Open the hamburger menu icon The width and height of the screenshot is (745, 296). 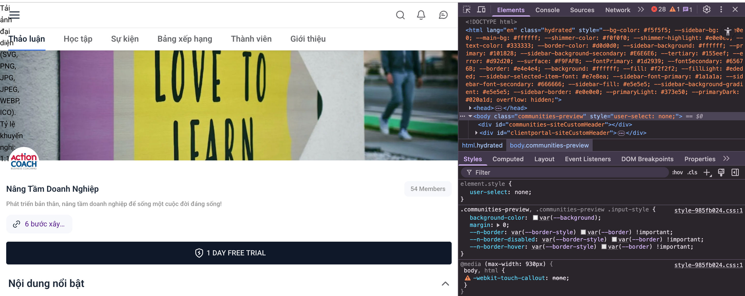14,15
